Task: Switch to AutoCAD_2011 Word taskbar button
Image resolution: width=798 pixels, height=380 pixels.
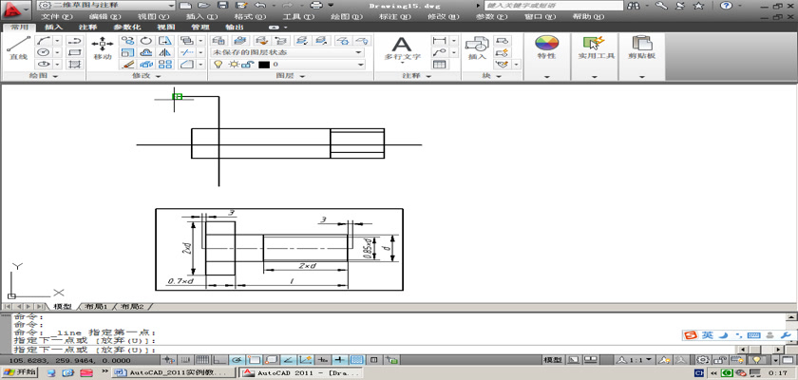Action: (x=175, y=373)
